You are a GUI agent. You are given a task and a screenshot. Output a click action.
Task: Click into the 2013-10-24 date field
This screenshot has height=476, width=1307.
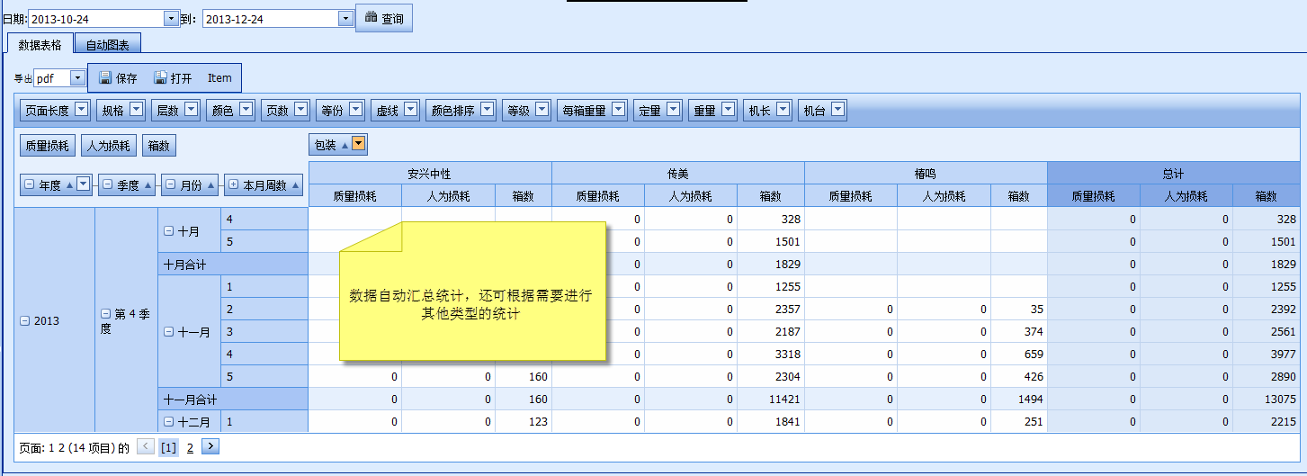[x=96, y=19]
